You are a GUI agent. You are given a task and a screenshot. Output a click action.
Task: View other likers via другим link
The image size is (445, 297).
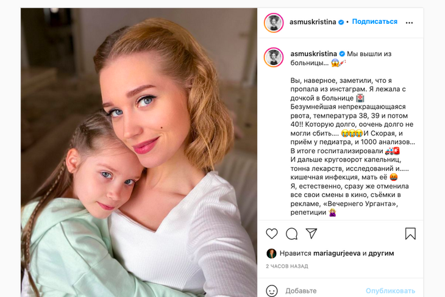[381, 253]
